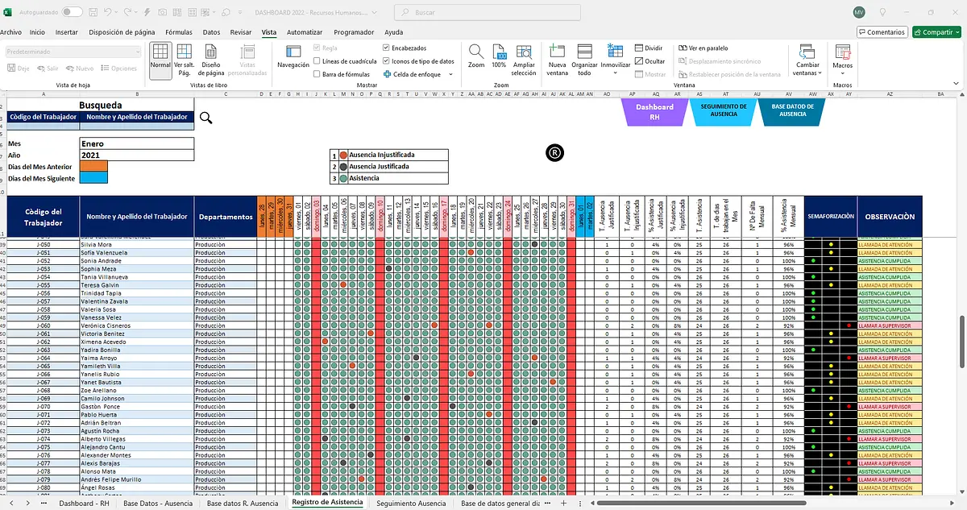Viewport: 967px width, 510px height.
Task: Toggle the Autoguardado switch
Action: [x=72, y=13]
